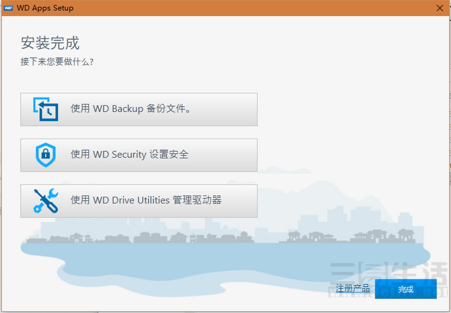Viewport: 451px width, 313px height.
Task: Click the 注册产品 link
Action: [352, 288]
